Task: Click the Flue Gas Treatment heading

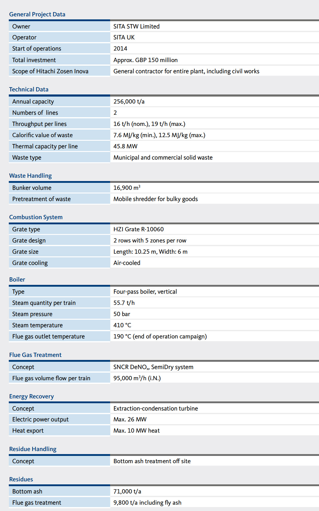Action: 35,355
